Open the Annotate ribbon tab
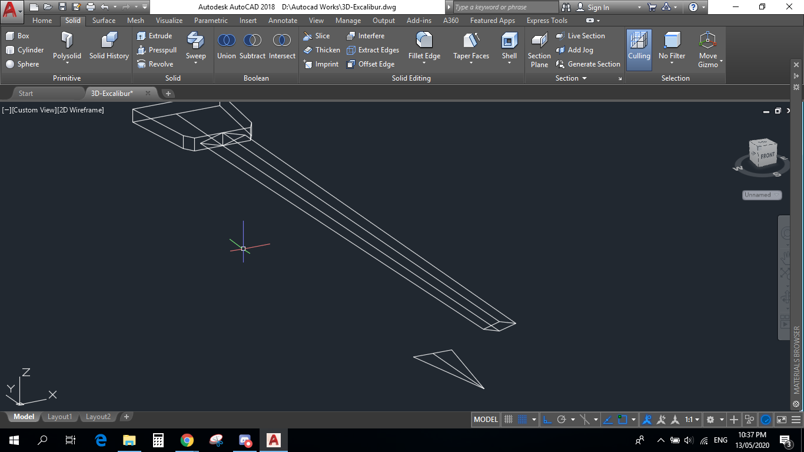This screenshot has height=452, width=804. pos(283,21)
